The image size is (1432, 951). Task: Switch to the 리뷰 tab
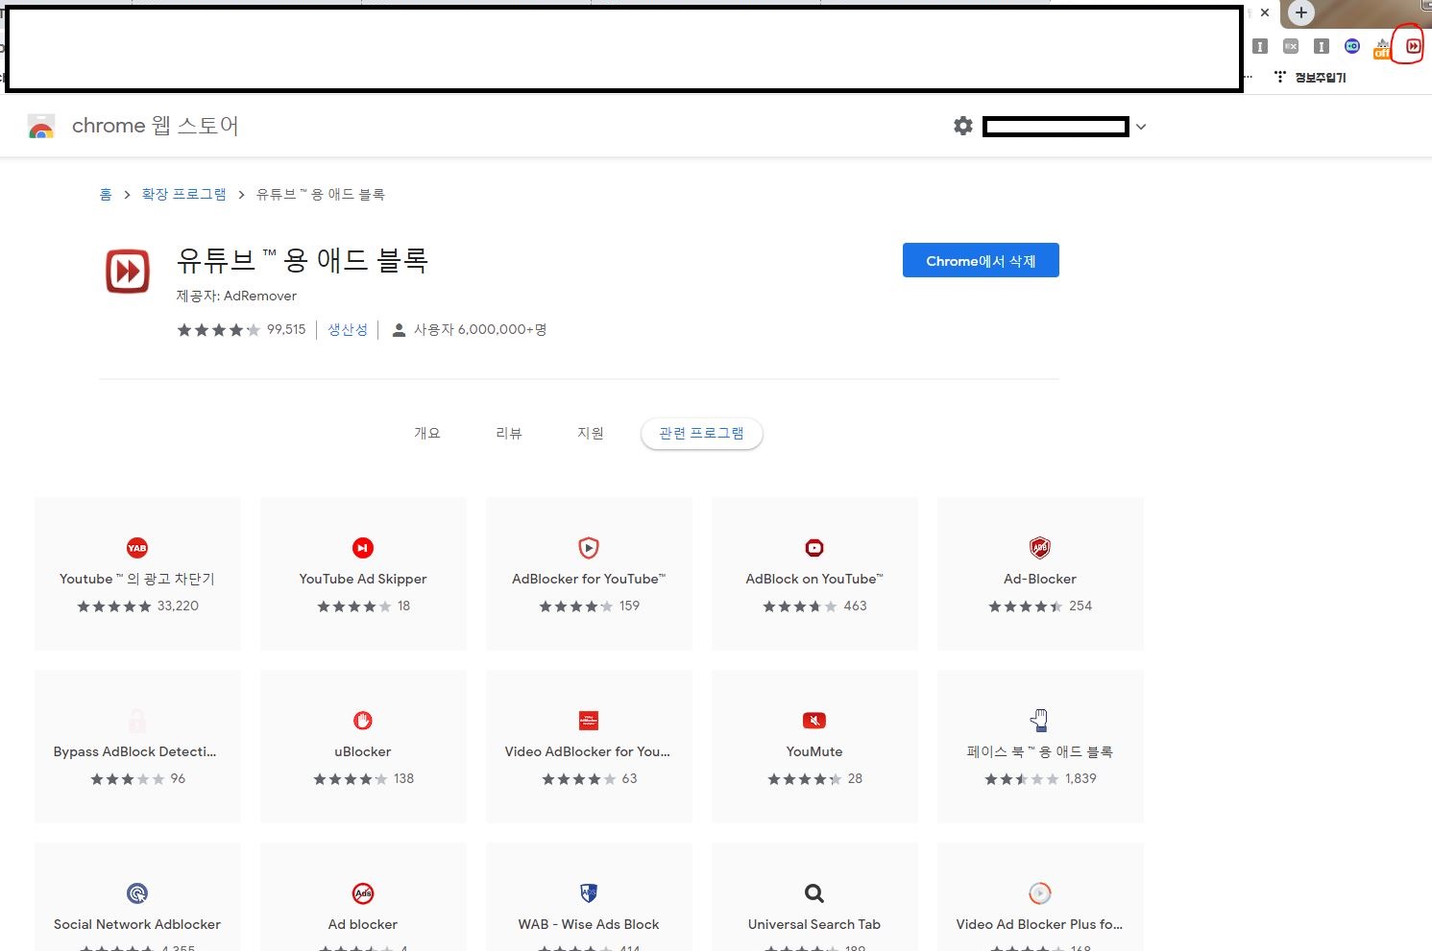[x=509, y=433]
